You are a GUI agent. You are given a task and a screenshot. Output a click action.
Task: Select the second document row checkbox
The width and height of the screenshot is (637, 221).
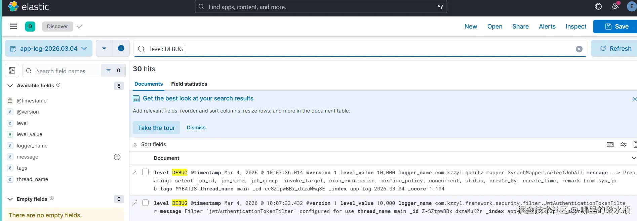coord(146,203)
